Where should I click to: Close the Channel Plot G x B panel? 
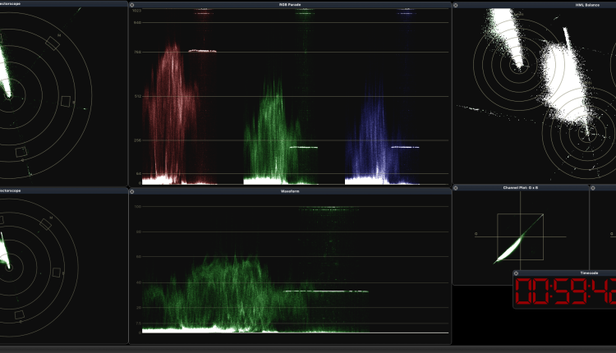coord(456,188)
